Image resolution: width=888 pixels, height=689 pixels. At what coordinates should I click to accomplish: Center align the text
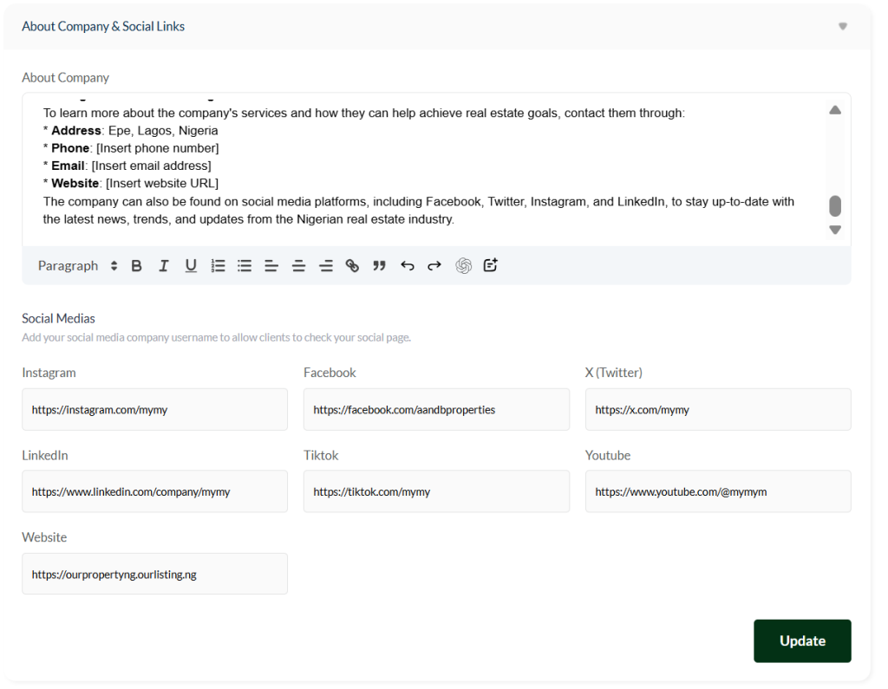click(x=298, y=266)
